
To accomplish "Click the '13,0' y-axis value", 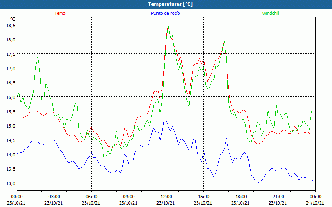I will click(11, 183).
